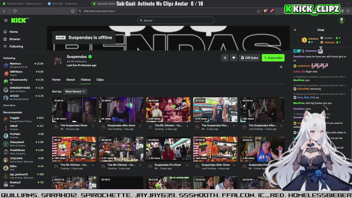Viewport: 352px width, 198px height.
Task: Go back in the browser
Action: [4, 11]
